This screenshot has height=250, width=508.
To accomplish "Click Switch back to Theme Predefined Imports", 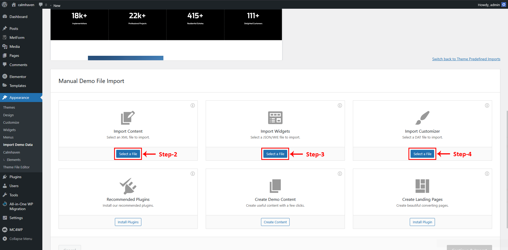I will (x=466, y=59).
